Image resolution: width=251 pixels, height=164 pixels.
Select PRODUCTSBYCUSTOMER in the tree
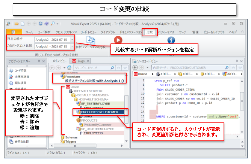[x=99, y=112]
